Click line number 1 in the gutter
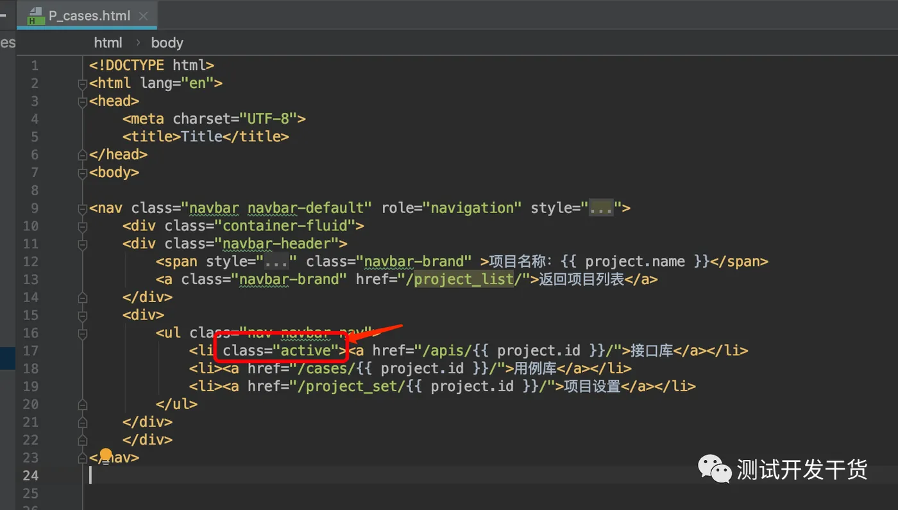The image size is (898, 510). point(34,65)
